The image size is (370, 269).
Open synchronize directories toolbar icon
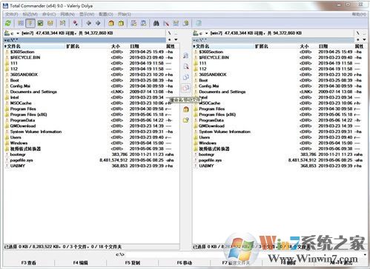(x=176, y=23)
